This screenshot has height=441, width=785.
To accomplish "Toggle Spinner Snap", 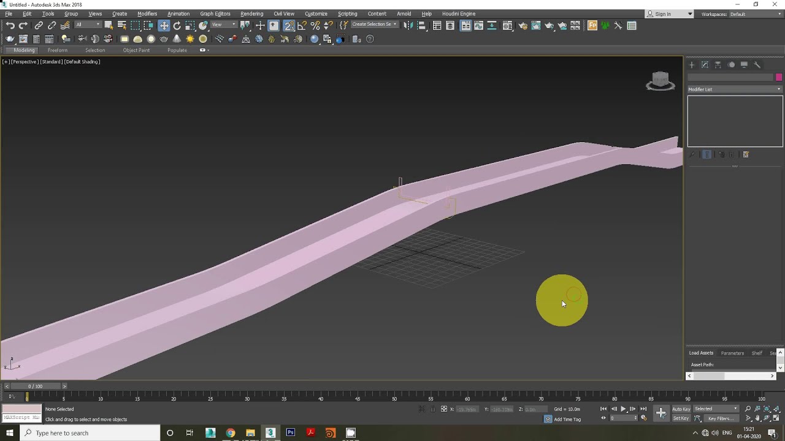I will click(328, 26).
